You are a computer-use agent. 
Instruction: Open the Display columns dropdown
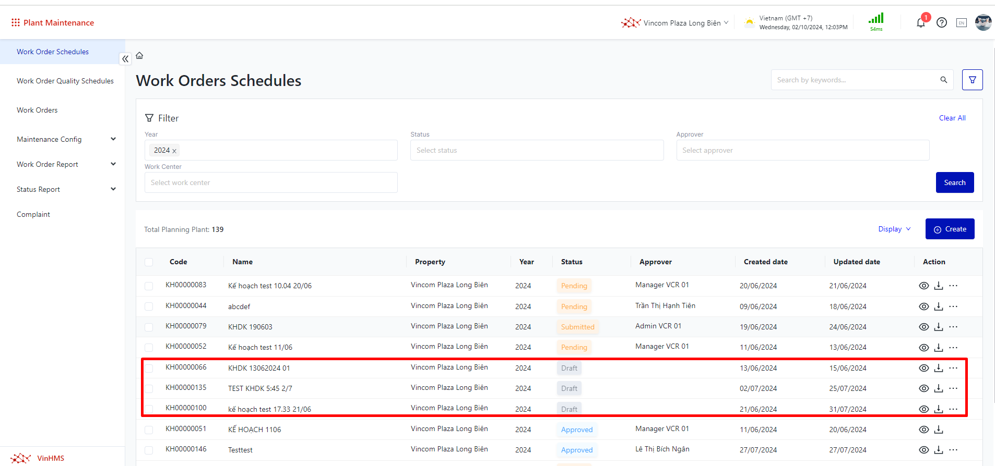point(894,229)
